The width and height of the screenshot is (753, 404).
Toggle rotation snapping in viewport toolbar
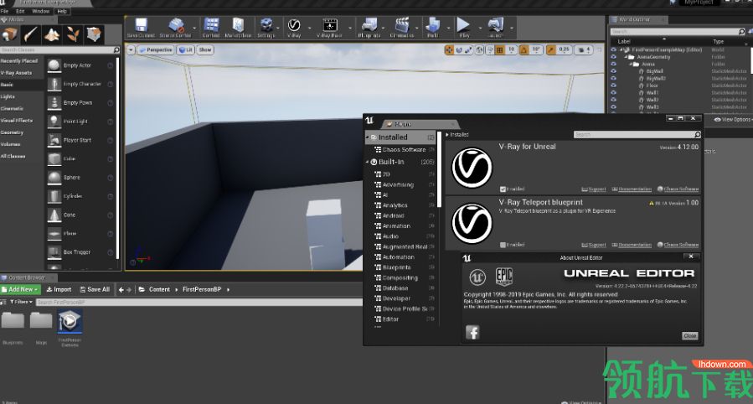(523, 49)
